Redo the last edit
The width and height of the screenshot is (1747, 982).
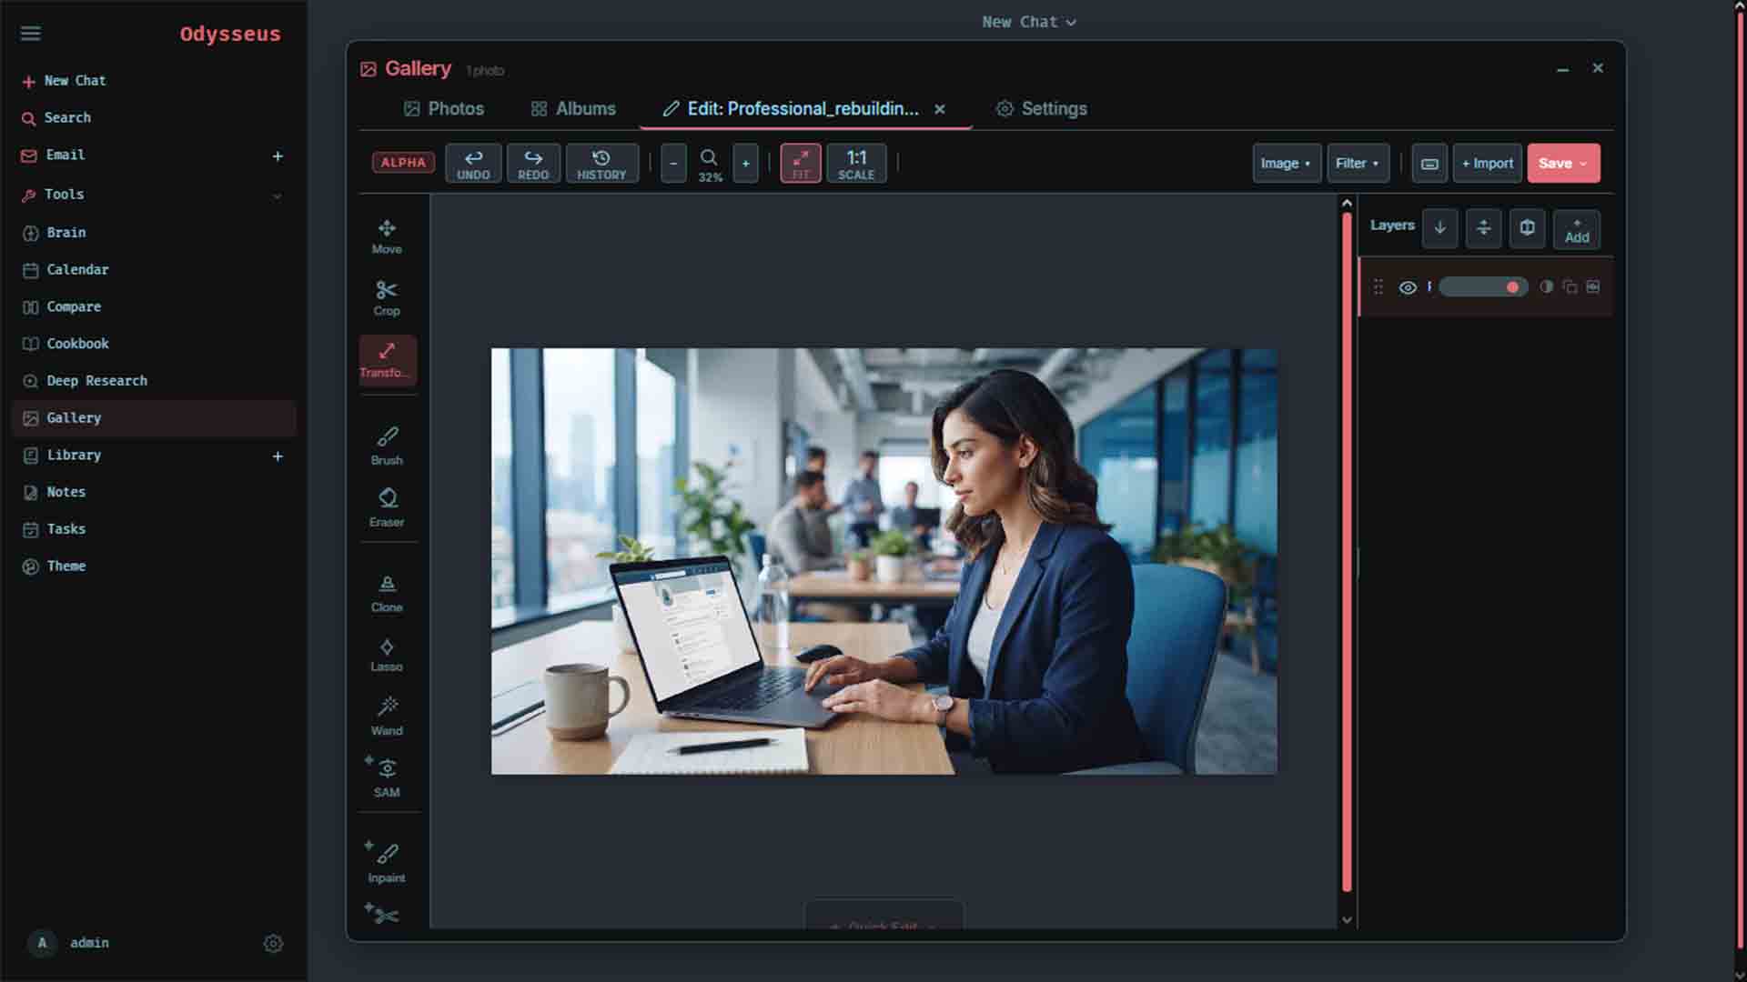(x=533, y=164)
